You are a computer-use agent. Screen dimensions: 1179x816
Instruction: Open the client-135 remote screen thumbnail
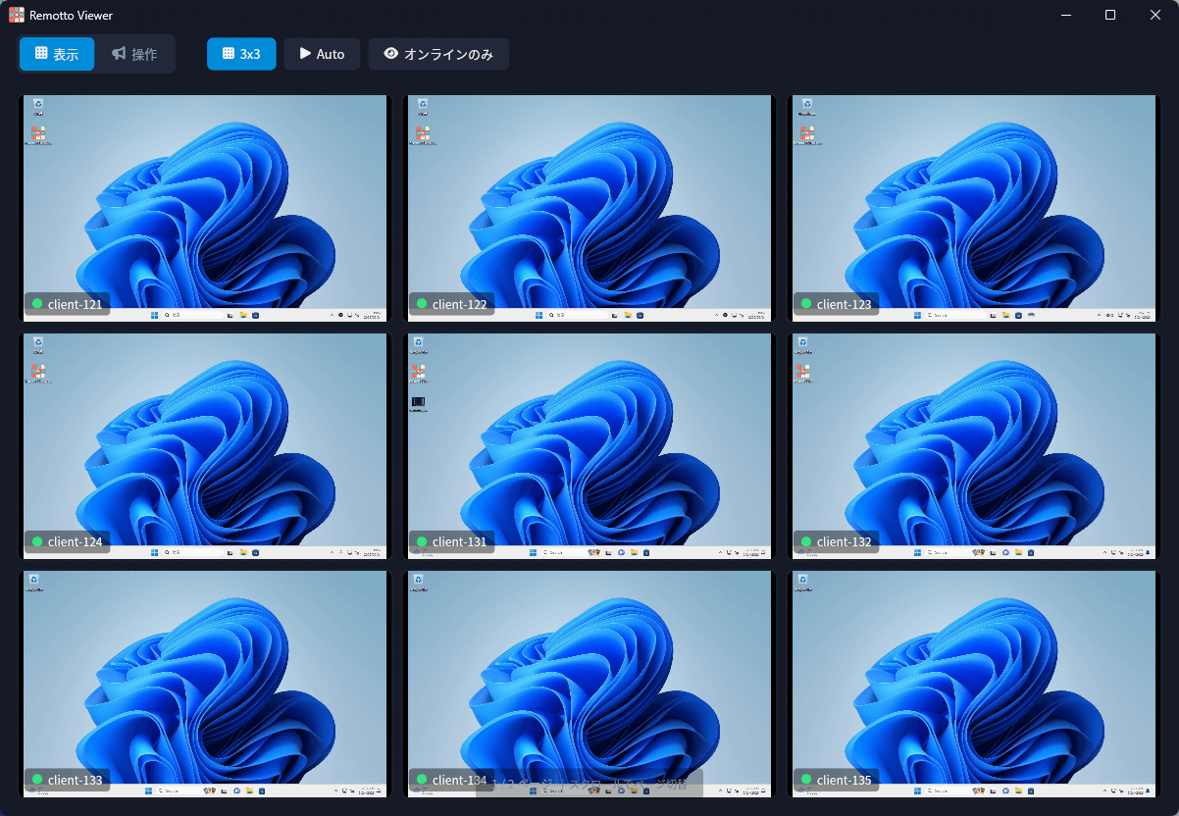tap(974, 685)
